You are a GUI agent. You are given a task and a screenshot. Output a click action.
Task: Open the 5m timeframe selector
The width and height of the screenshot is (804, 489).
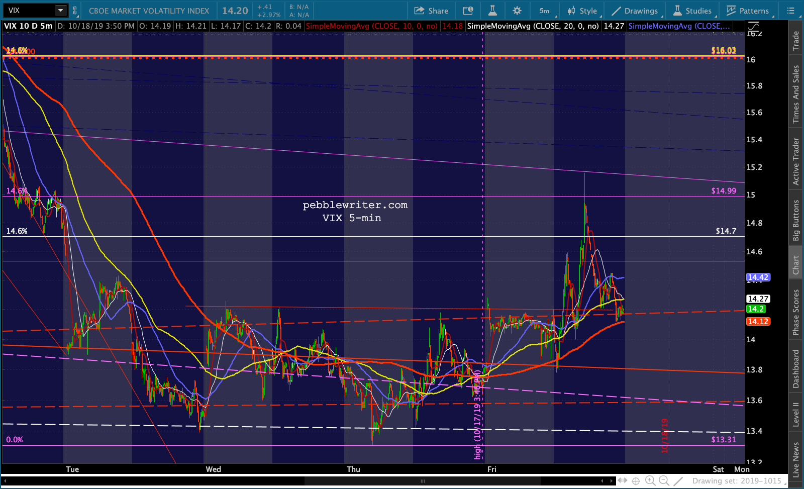pyautogui.click(x=544, y=11)
